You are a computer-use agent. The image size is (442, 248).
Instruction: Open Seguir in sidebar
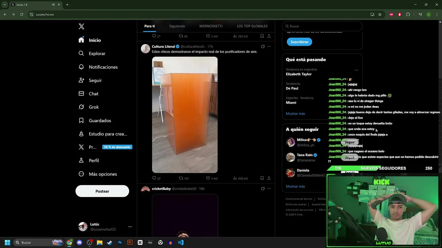point(90,80)
